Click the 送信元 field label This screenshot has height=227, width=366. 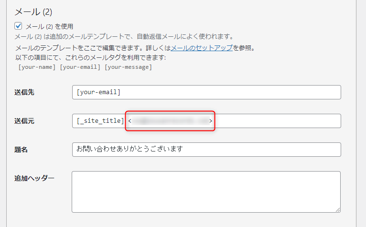(24, 121)
